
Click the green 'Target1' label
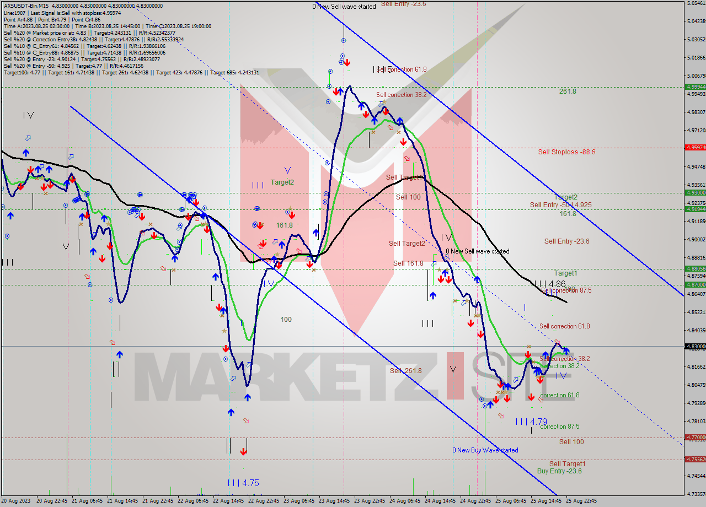[566, 273]
